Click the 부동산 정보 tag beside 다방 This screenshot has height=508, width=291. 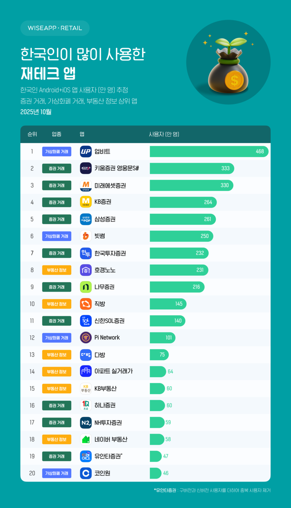[x=57, y=355]
